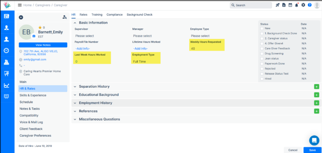This screenshot has width=322, height=153.
Task: Click the View Notes button
Action: [43, 45]
